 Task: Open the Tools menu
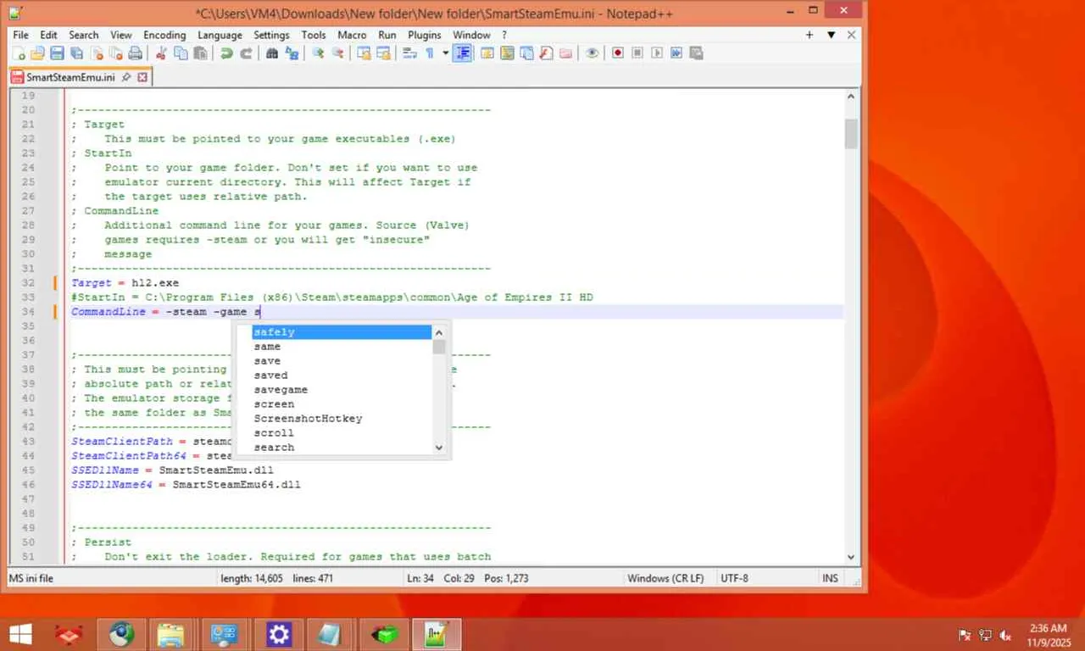(x=314, y=35)
